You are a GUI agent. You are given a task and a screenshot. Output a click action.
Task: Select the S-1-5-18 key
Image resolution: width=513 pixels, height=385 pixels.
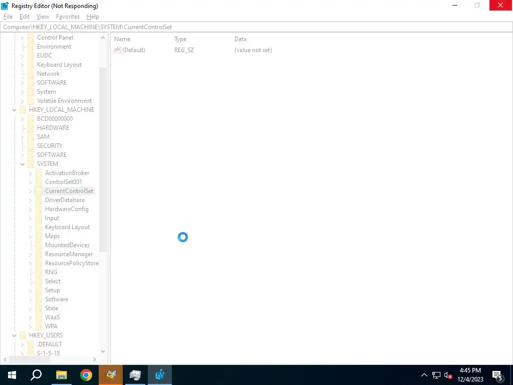point(49,353)
